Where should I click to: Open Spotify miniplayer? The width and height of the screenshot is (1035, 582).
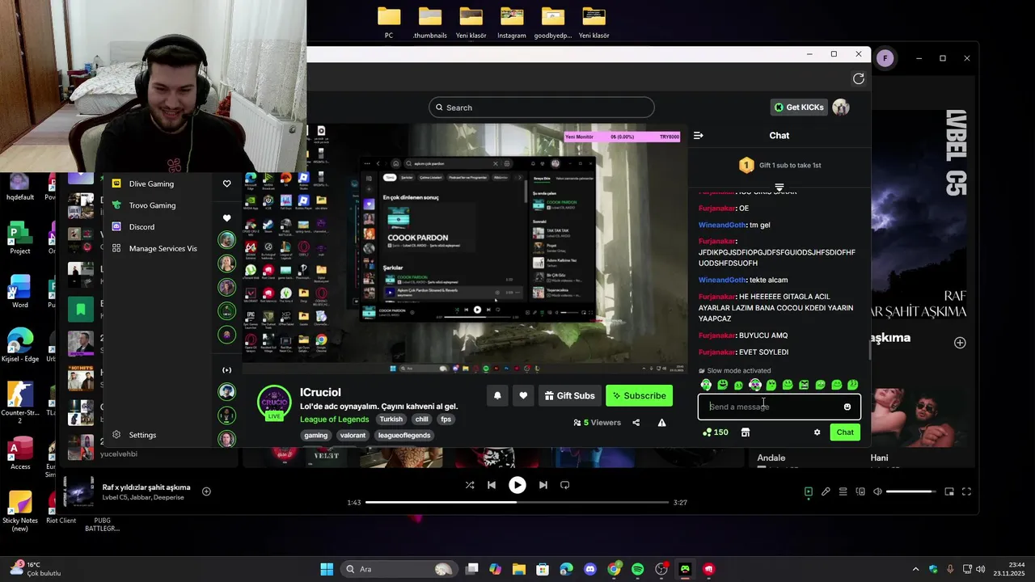(949, 491)
